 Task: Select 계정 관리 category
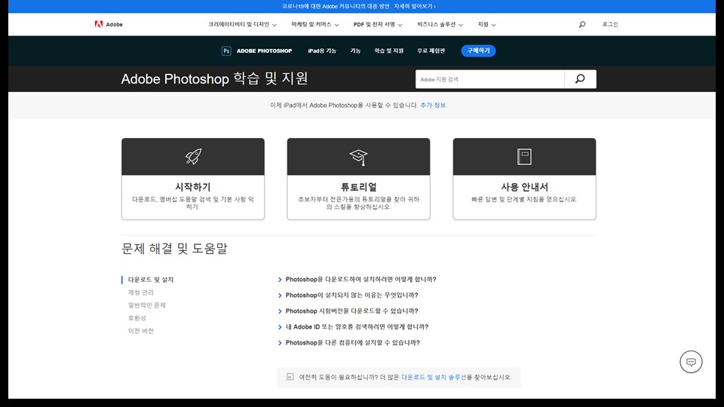pos(141,292)
